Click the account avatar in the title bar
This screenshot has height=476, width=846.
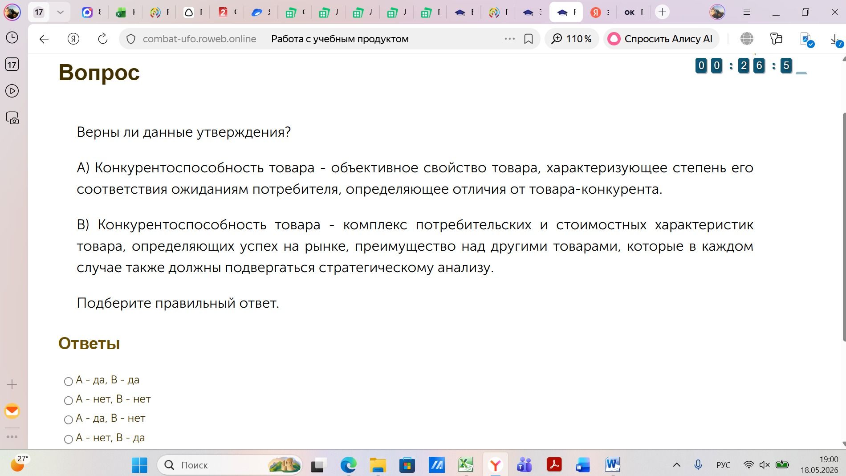pos(717,12)
